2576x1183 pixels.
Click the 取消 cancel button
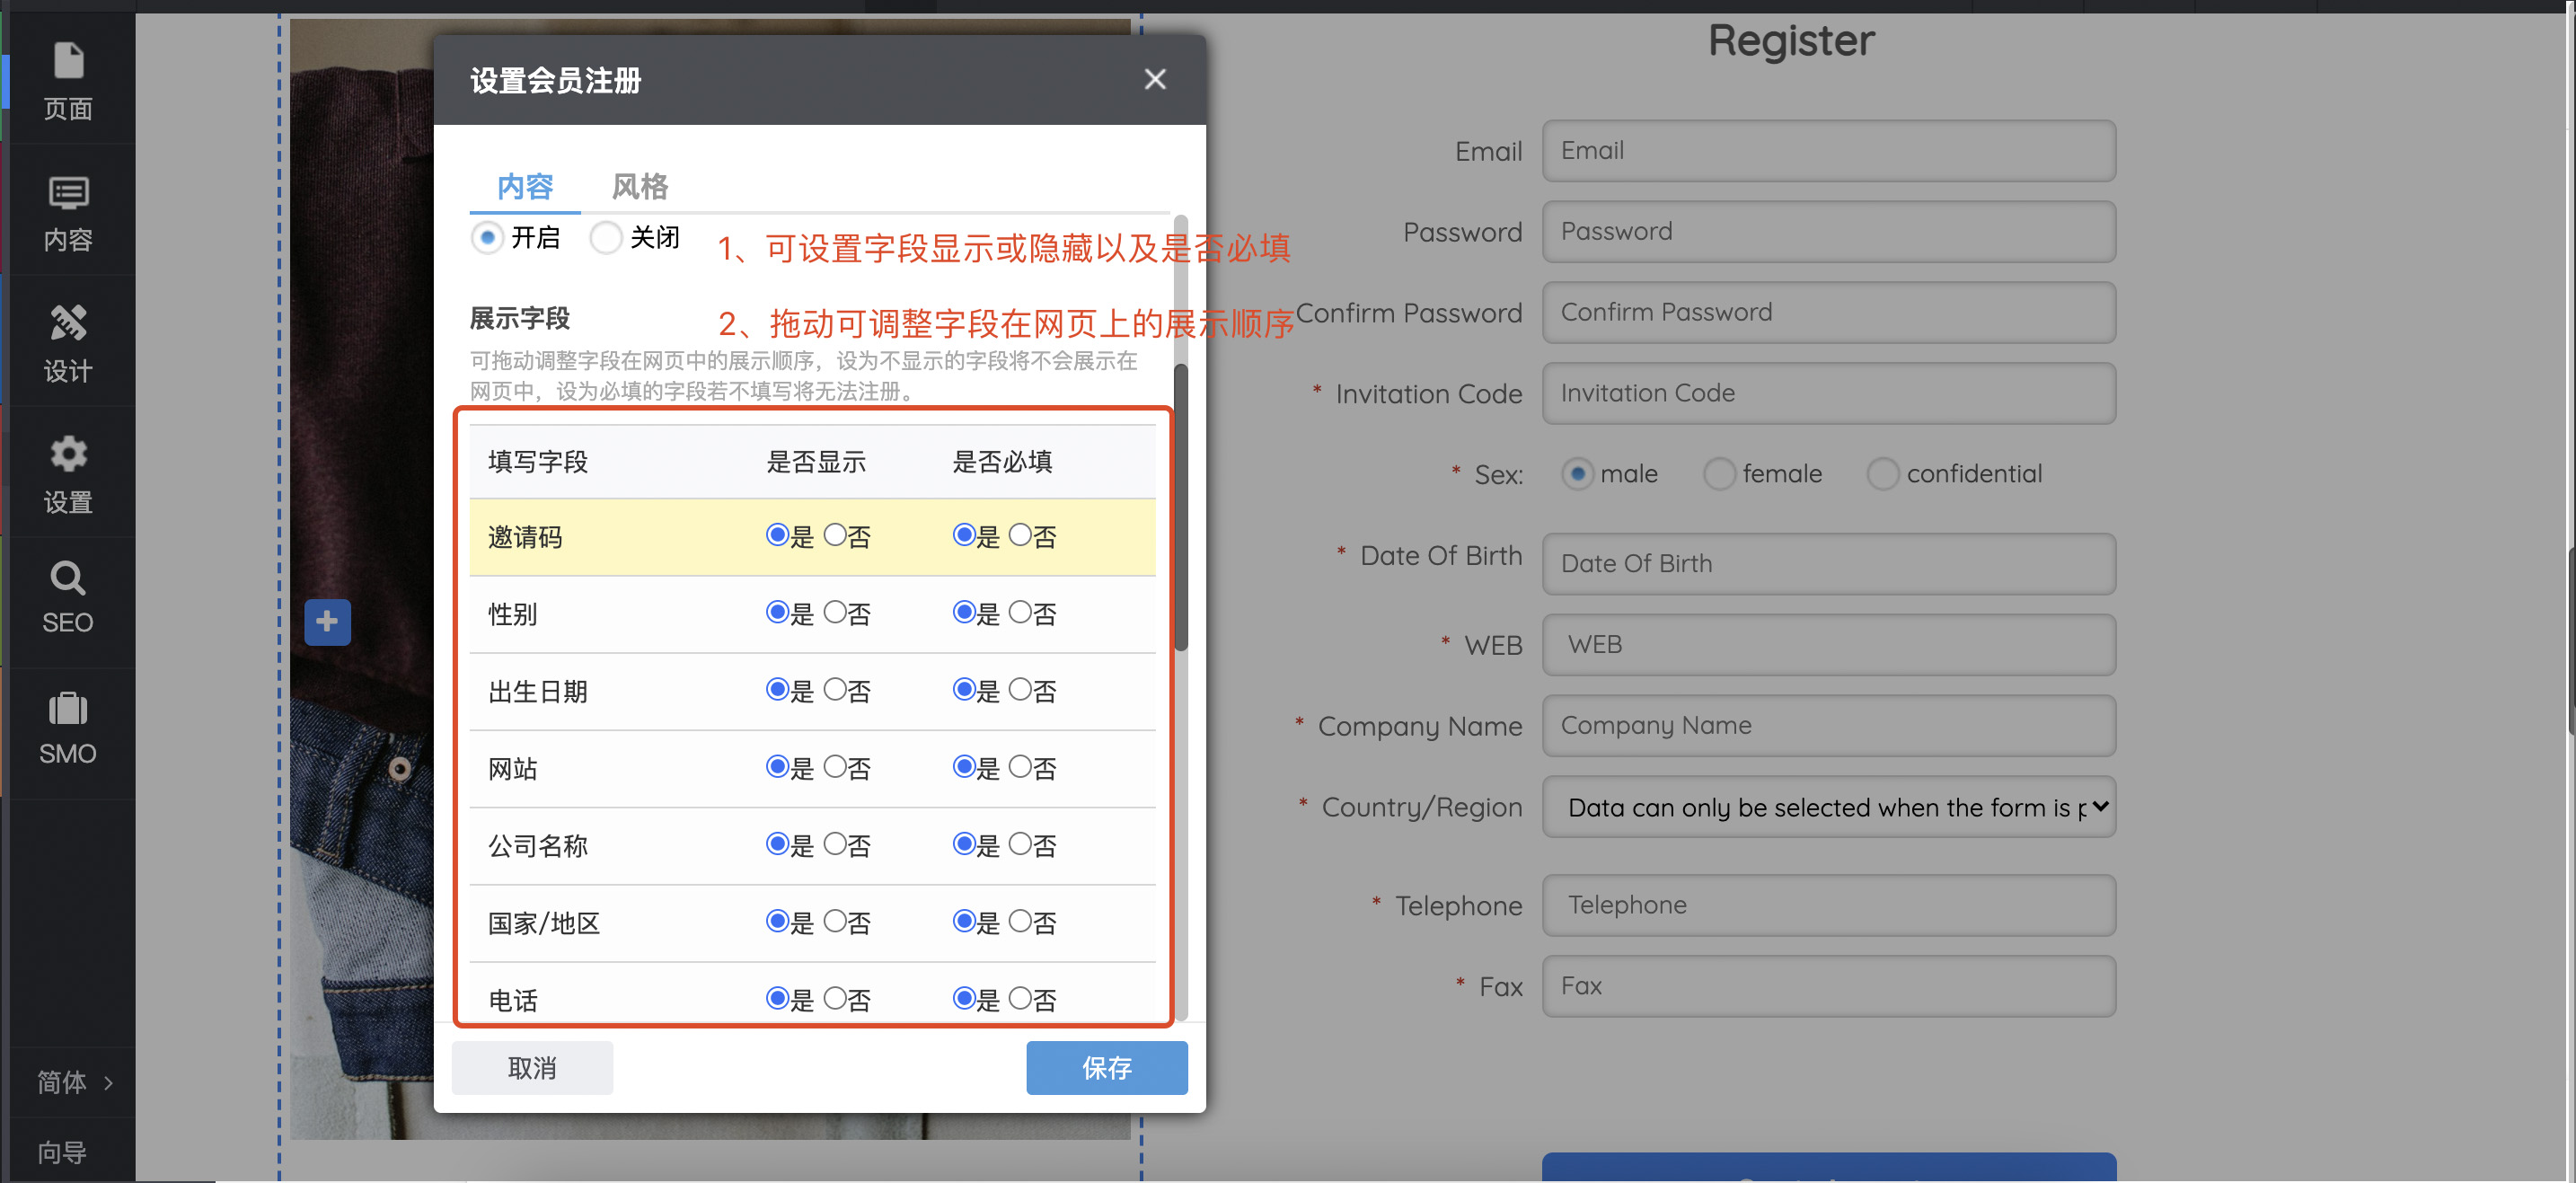point(532,1068)
